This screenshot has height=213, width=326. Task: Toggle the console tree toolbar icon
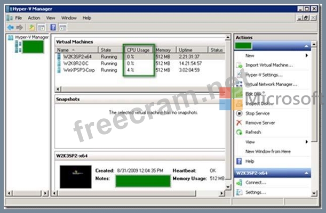coord(42,27)
